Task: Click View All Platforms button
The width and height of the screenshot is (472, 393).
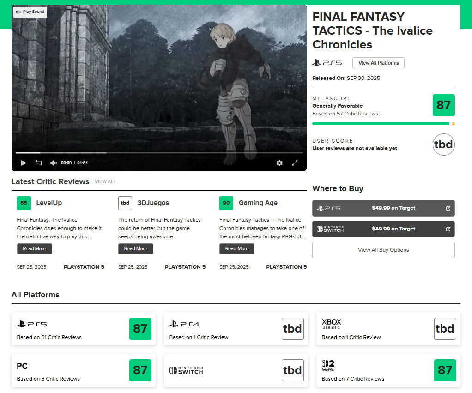Action: point(378,63)
